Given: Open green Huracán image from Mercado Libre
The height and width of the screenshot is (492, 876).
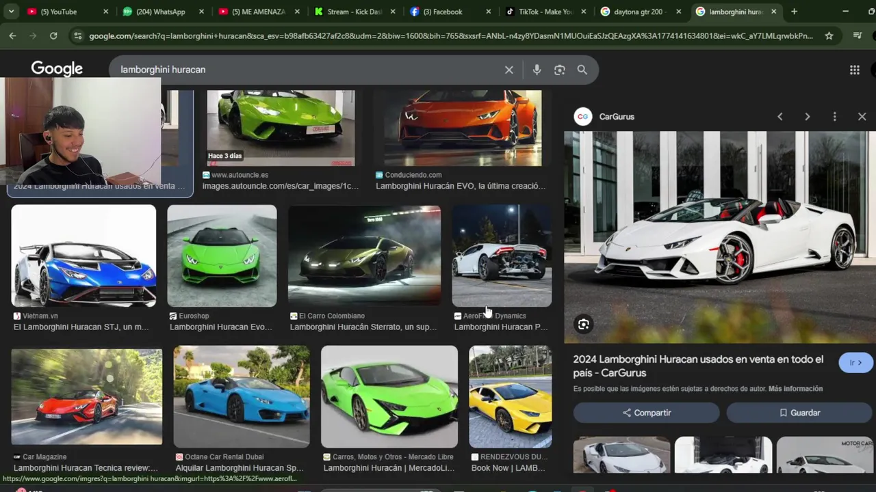Looking at the screenshot, I should coord(389,396).
